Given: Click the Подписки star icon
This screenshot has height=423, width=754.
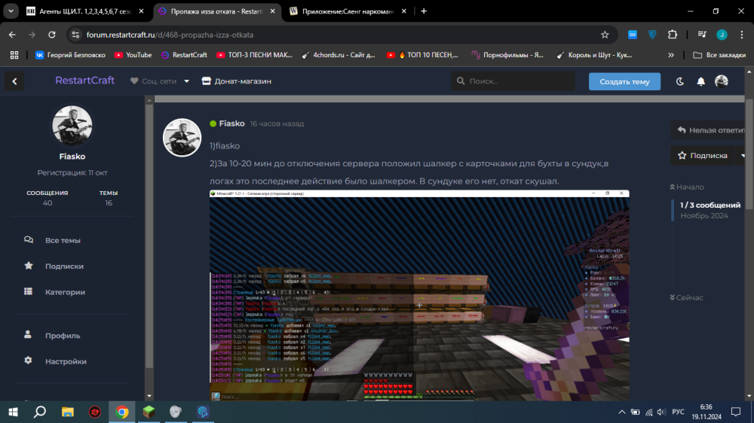Looking at the screenshot, I should pyautogui.click(x=29, y=266).
